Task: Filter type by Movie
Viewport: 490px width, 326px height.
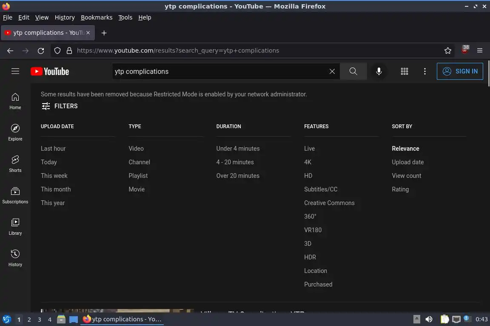Action: click(137, 189)
